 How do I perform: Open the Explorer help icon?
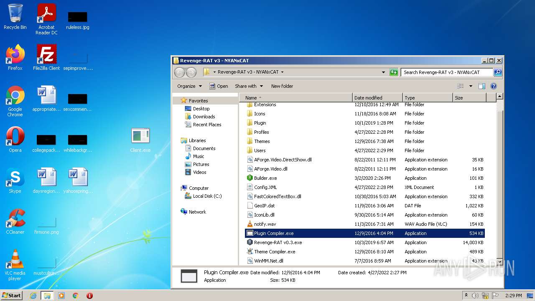point(493,86)
